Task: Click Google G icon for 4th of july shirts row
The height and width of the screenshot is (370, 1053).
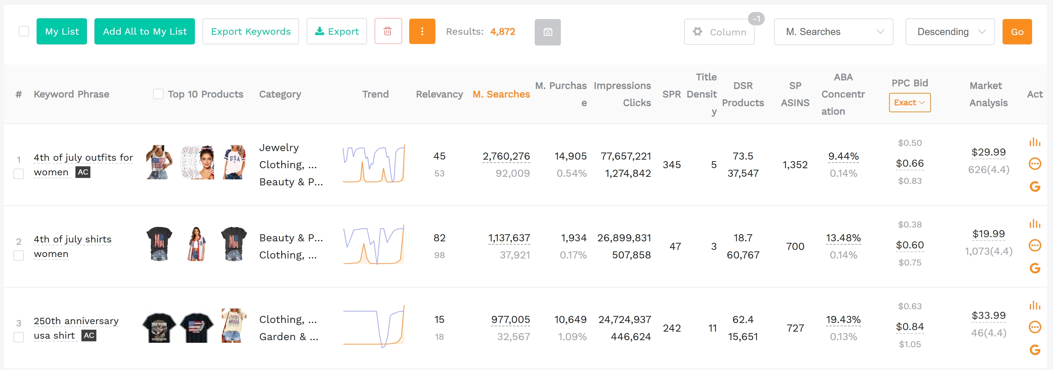Action: tap(1035, 268)
